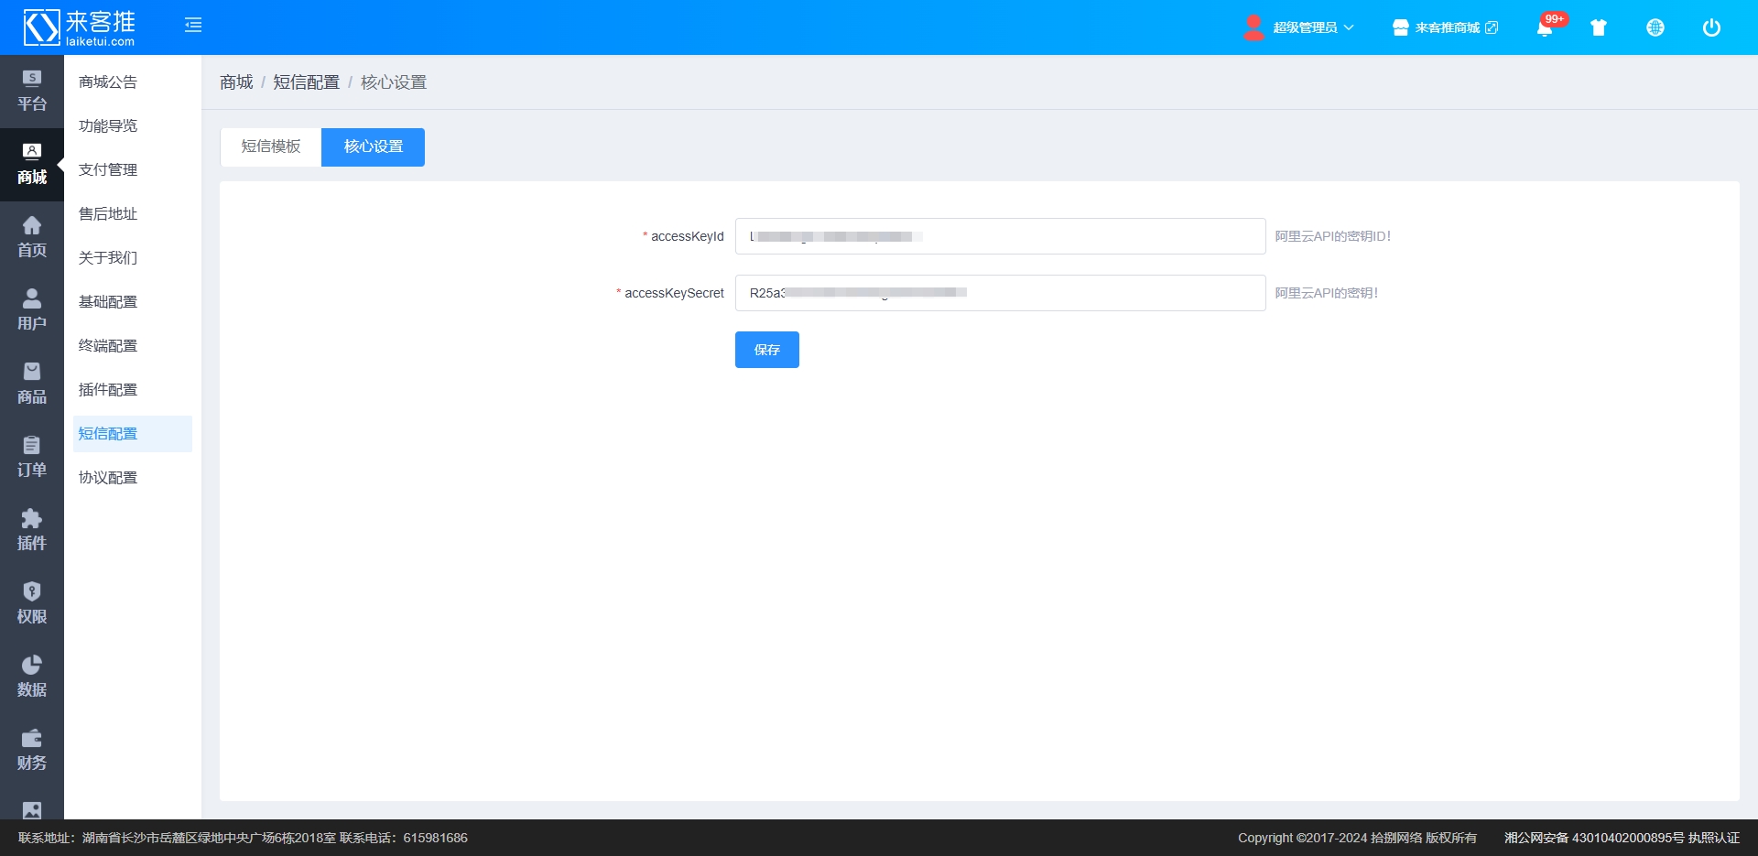Viewport: 1758px width, 856px height.
Task: Open the globe language icon
Action: pos(1655,27)
